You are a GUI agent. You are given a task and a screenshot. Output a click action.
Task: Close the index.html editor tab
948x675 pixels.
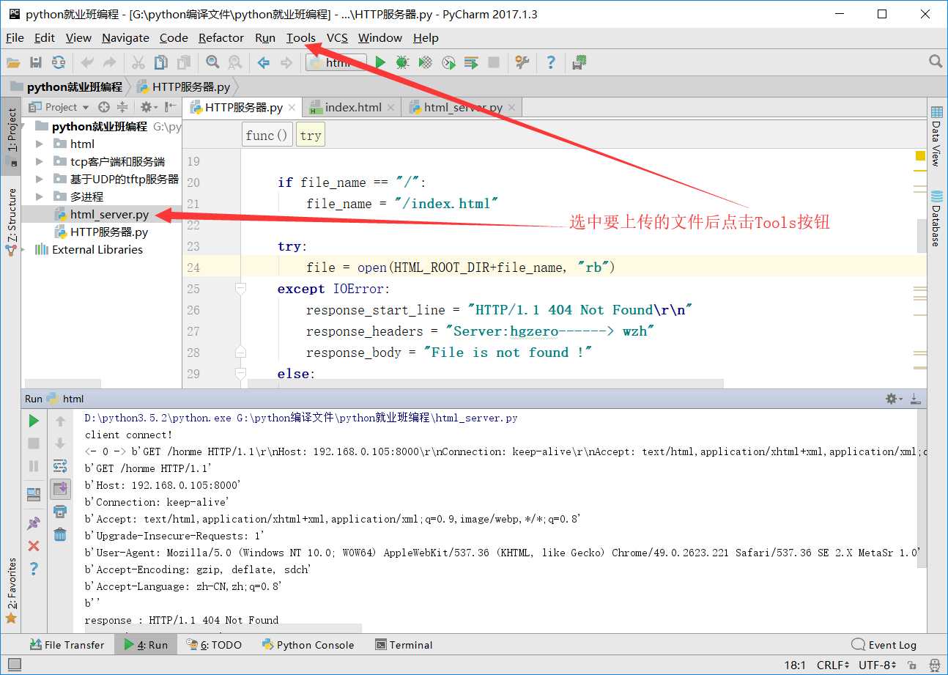click(x=391, y=108)
